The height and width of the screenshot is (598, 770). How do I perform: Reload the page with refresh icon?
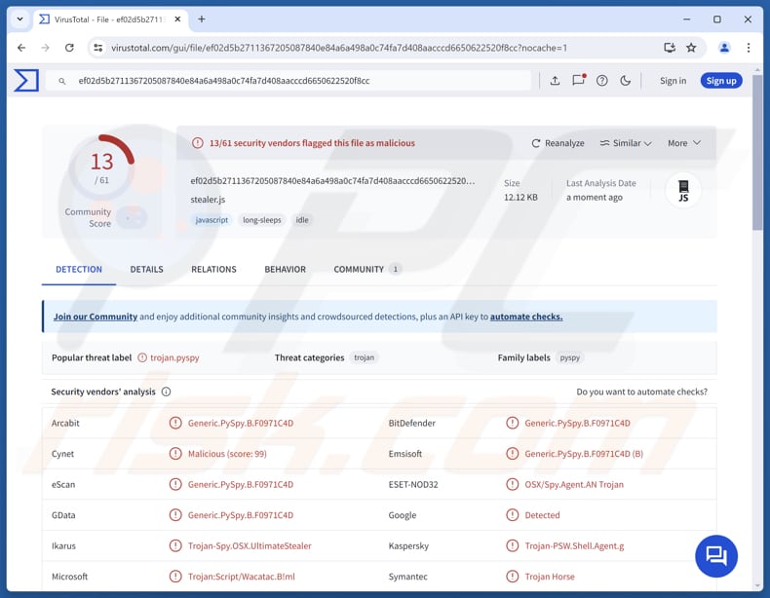click(x=69, y=48)
